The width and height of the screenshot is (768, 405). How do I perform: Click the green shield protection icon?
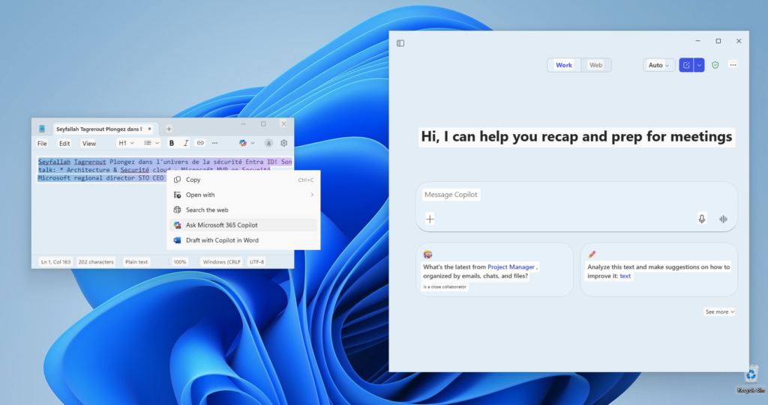(715, 65)
